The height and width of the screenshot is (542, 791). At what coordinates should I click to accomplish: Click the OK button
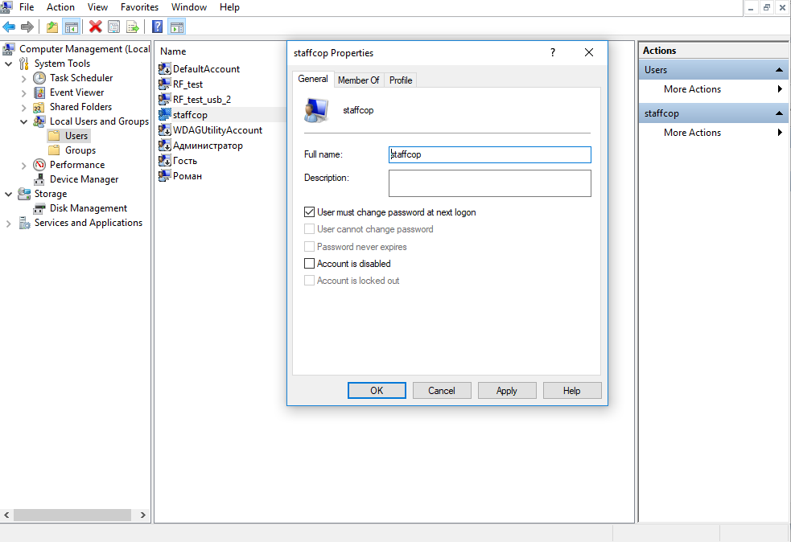coord(377,390)
